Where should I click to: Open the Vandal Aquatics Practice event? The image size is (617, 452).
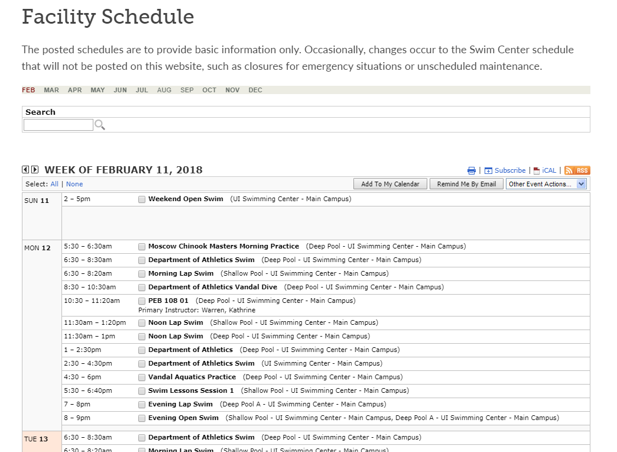192,377
